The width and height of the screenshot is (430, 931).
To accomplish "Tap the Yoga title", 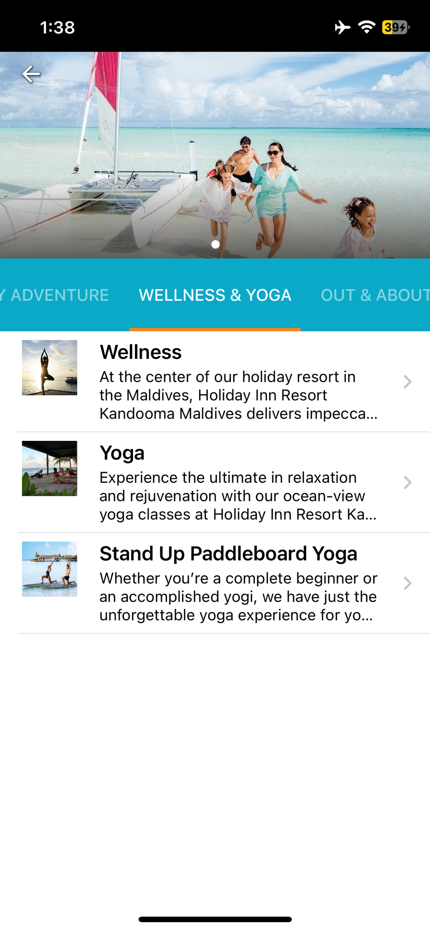I will 122,453.
